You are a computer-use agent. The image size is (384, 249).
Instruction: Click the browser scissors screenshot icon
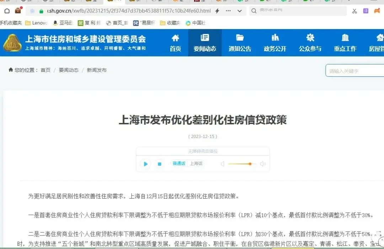click(x=354, y=11)
